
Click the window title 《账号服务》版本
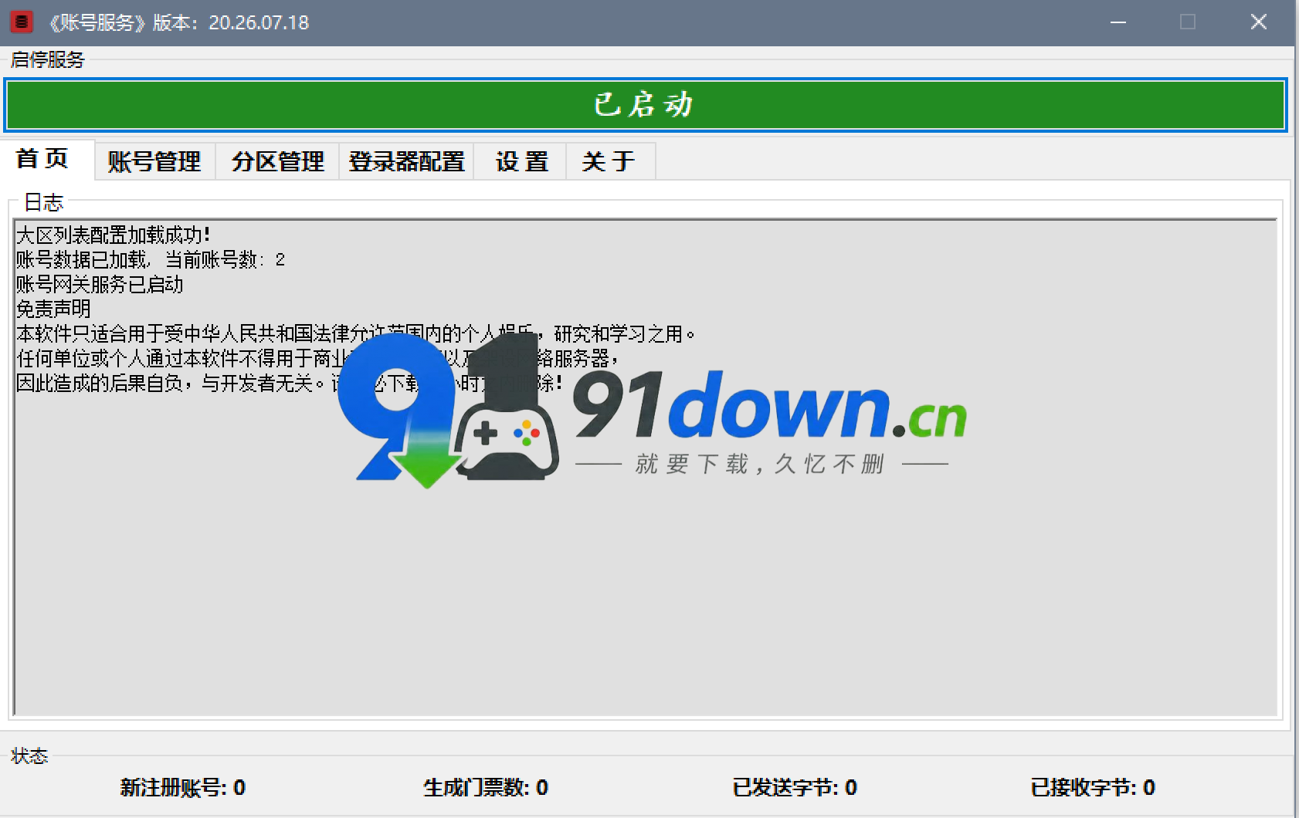[178, 22]
